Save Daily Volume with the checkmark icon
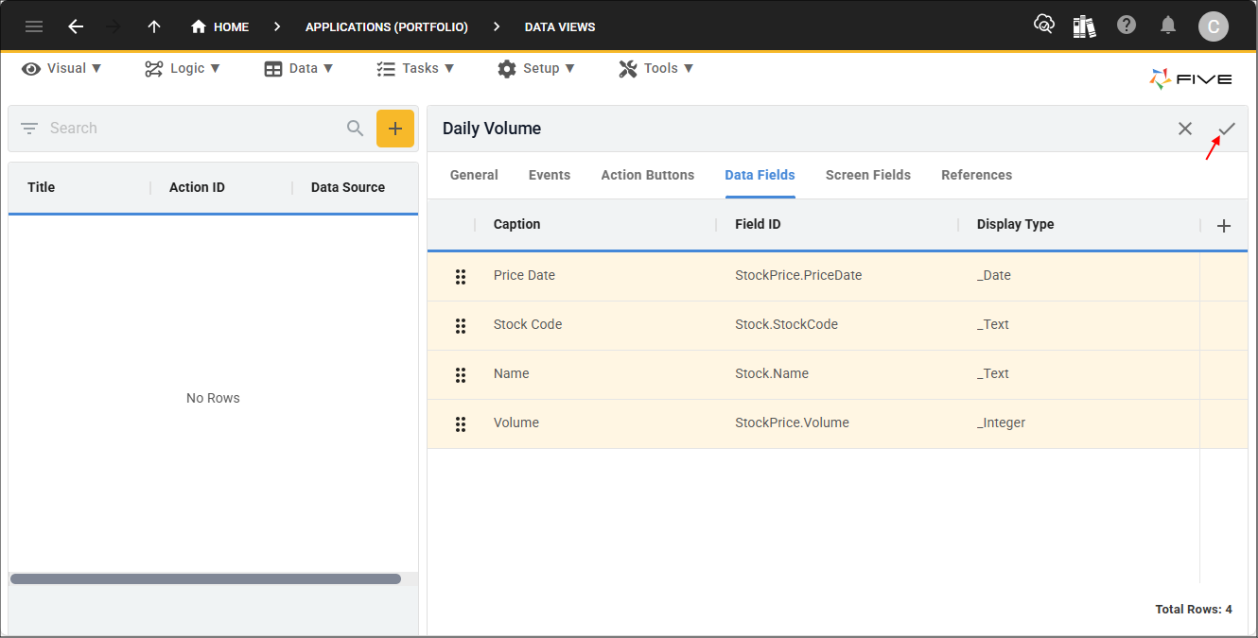The height and width of the screenshot is (638, 1258). [x=1227, y=129]
